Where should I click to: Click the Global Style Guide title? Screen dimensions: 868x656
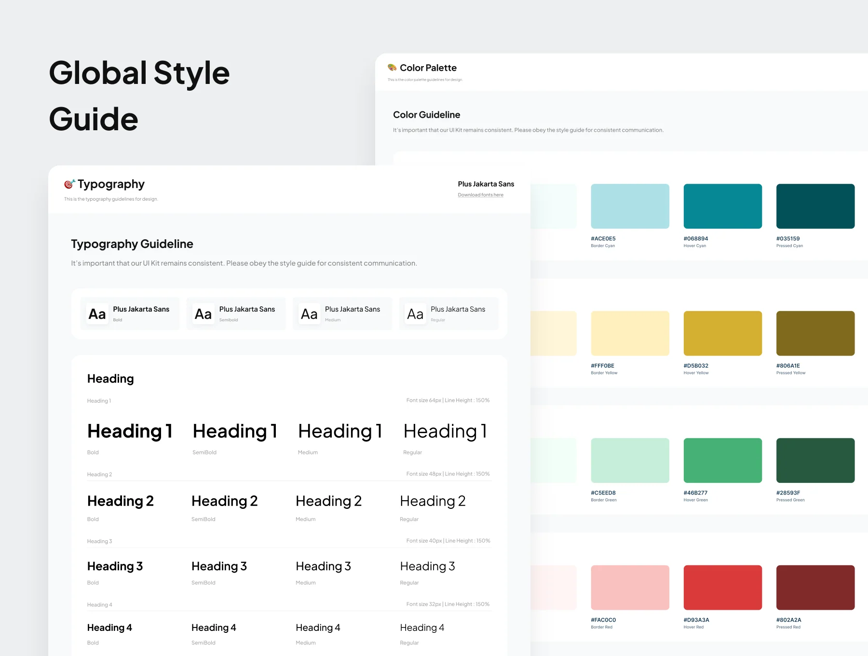[139, 96]
